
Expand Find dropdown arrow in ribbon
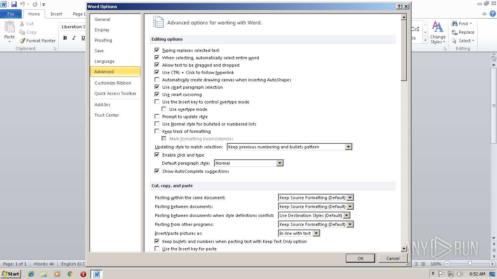pyautogui.click(x=471, y=24)
